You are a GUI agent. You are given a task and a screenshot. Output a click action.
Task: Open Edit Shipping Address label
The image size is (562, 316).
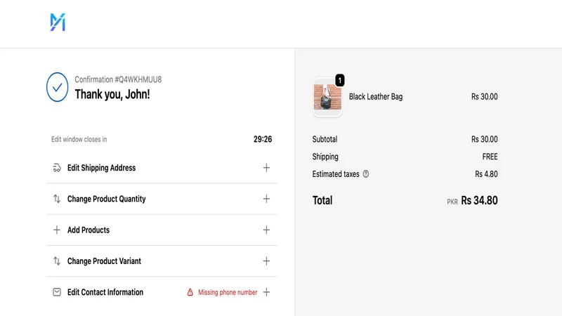[x=101, y=168]
